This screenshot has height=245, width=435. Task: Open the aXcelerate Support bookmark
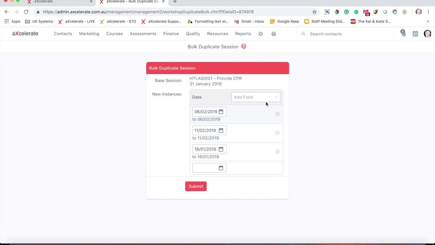[161, 21]
